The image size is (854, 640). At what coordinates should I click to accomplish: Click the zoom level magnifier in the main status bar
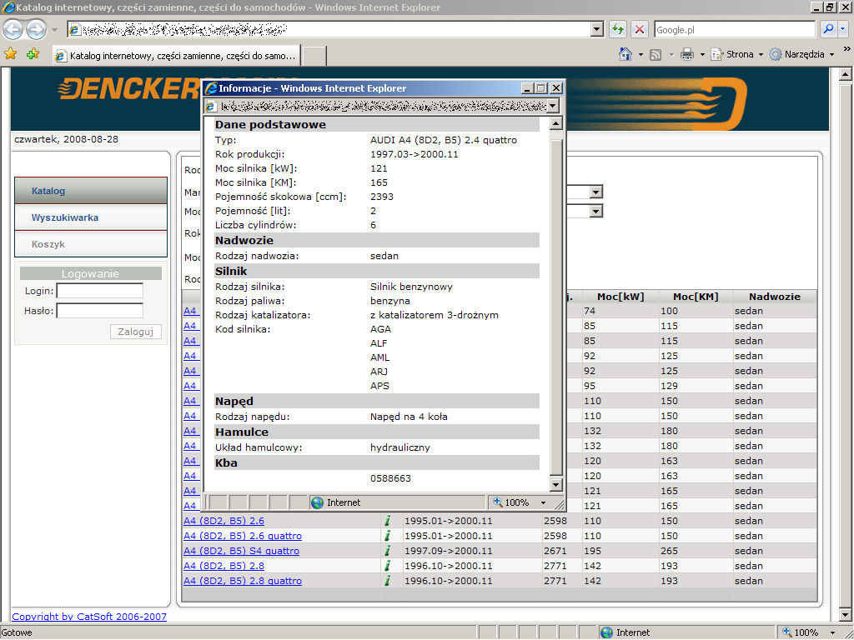pos(787,632)
